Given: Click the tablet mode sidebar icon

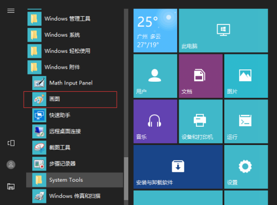Looking at the screenshot, I should coord(11,143).
